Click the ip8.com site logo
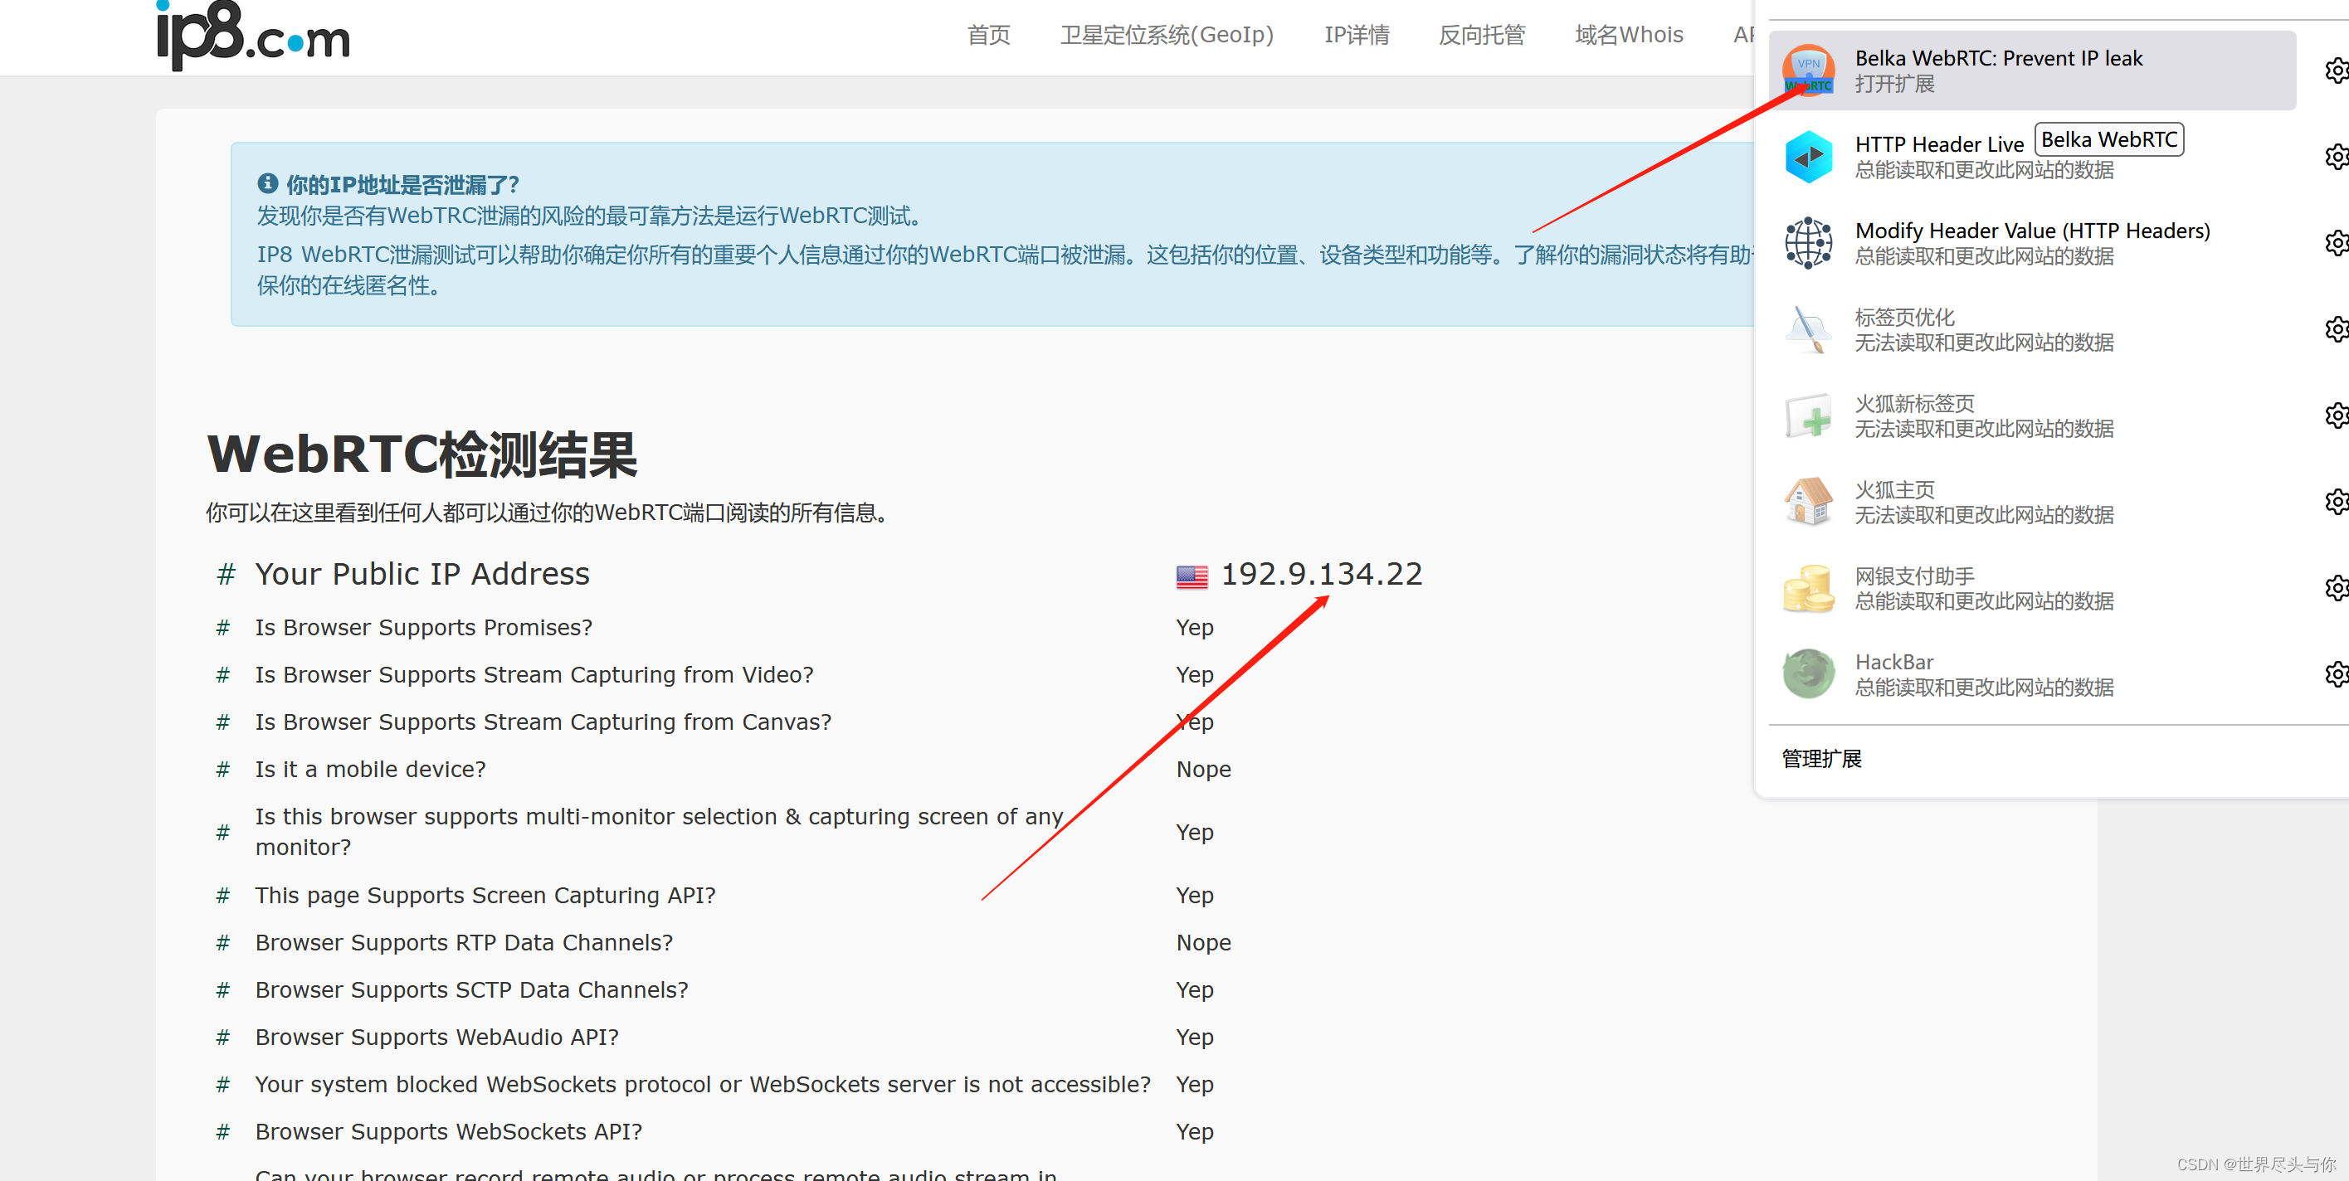 (254, 35)
